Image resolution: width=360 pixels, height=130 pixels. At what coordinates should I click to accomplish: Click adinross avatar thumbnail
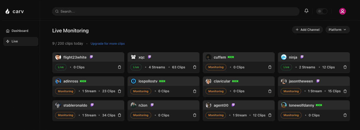(x=58, y=81)
